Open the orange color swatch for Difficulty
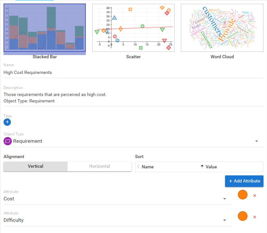This screenshot has height=233, width=267. (243, 216)
